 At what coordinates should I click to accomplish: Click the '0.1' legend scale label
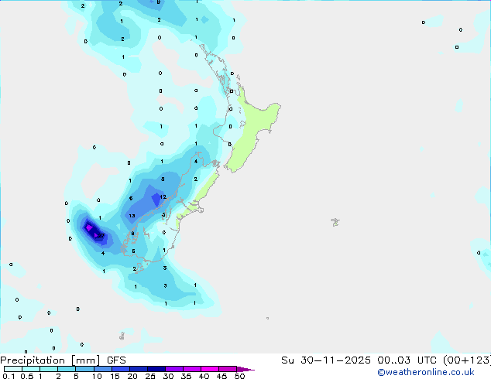(x=9, y=376)
